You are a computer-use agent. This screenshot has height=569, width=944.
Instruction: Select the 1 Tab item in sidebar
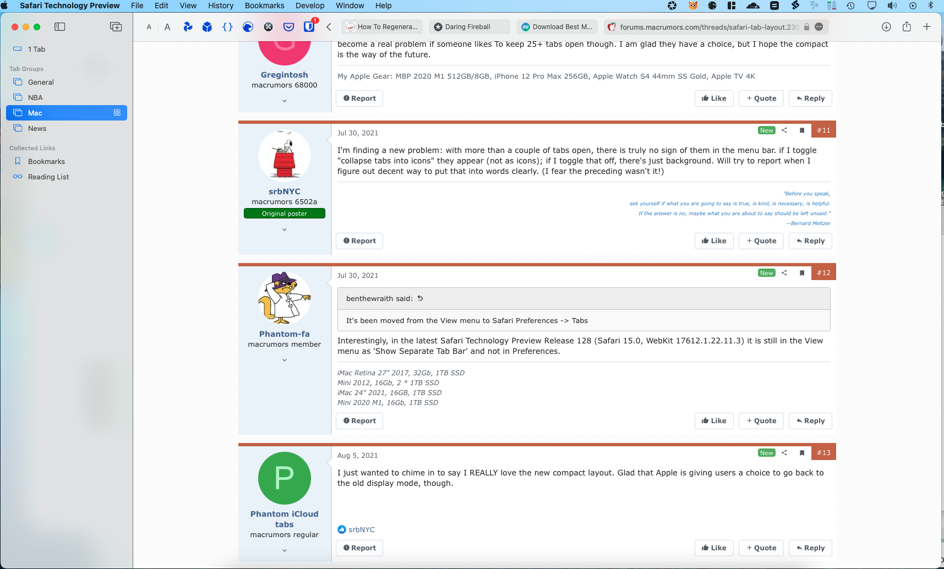pyautogui.click(x=67, y=49)
